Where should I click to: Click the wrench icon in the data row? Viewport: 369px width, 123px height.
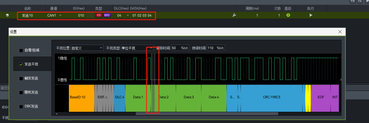[234, 15]
